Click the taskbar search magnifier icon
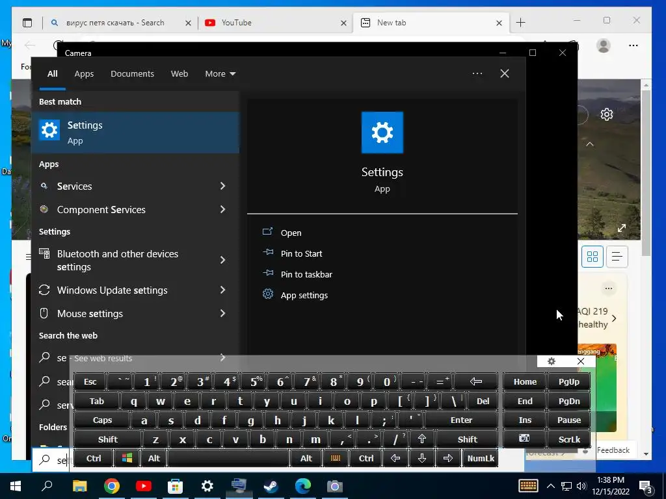Viewport: 666px width, 499px height. point(47,486)
